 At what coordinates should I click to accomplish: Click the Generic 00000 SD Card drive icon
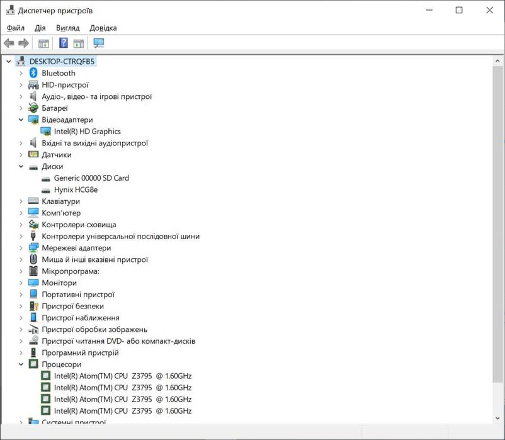[x=46, y=179]
